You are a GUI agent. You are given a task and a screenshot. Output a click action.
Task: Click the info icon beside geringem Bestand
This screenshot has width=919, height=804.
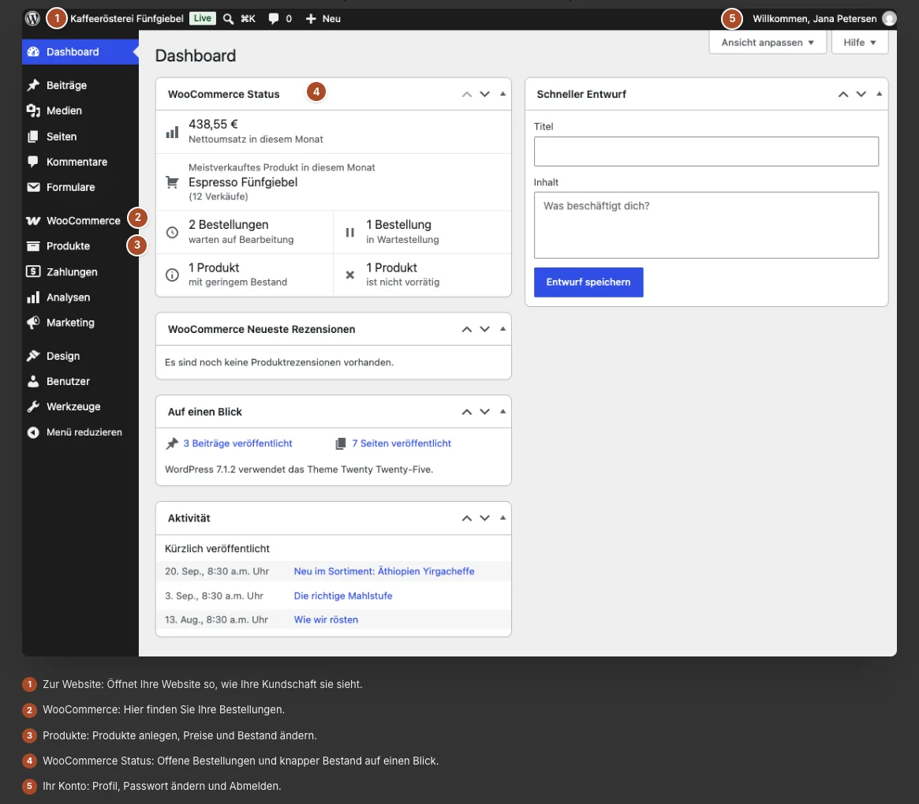click(172, 275)
